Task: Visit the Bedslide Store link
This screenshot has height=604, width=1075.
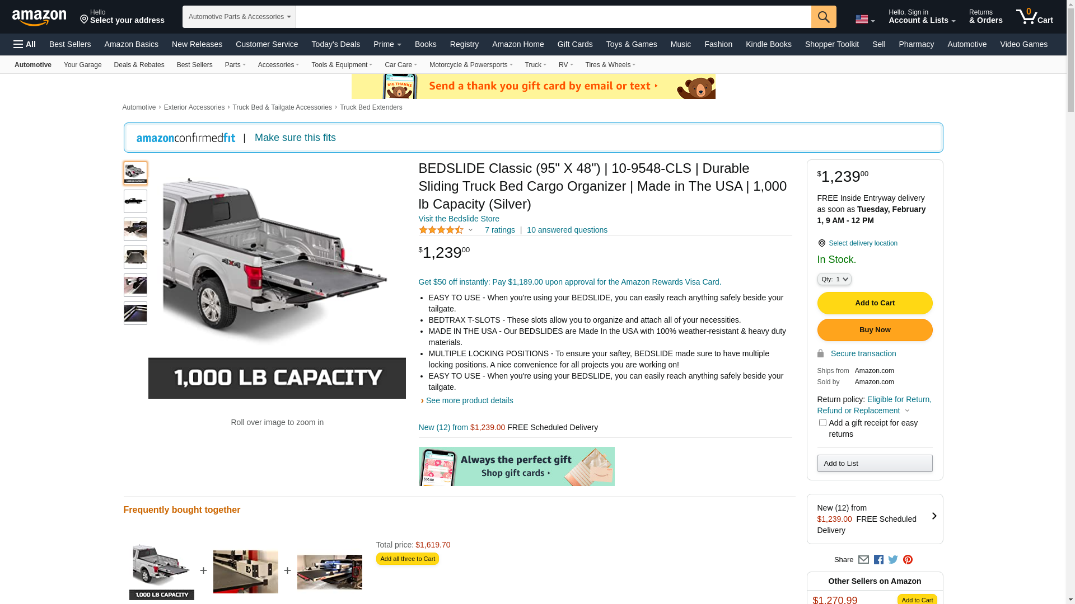Action: click(459, 219)
